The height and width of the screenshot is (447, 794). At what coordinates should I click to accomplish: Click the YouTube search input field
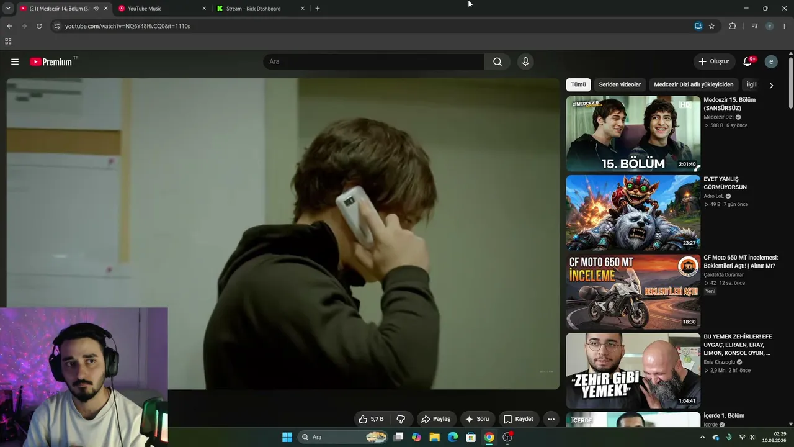(x=373, y=61)
